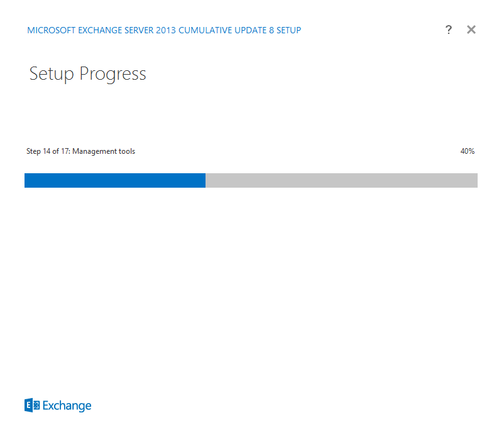Viewport: 499px width, 435px height.
Task: Click the far right end of the progress bar
Action: pyautogui.click(x=476, y=181)
